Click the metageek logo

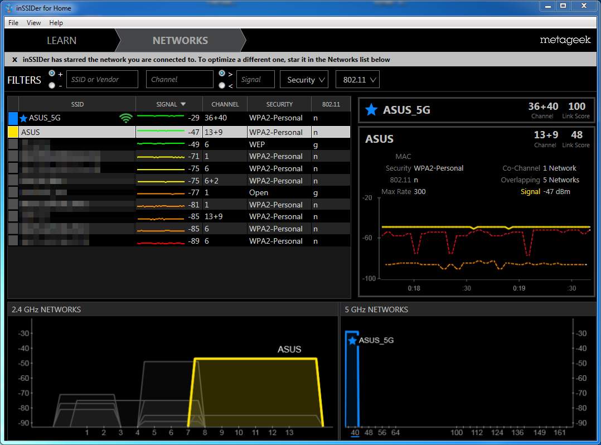[x=565, y=40]
